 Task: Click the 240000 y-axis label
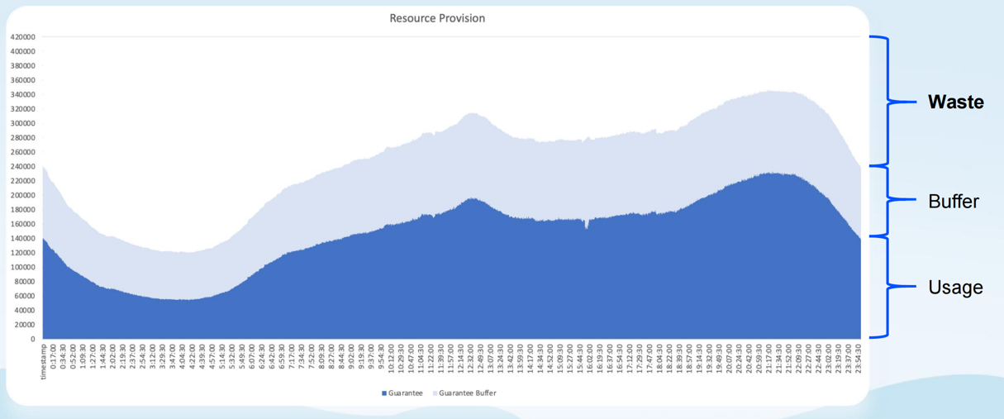point(22,166)
